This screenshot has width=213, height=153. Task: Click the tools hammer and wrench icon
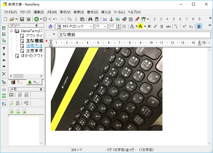click(x=143, y=19)
